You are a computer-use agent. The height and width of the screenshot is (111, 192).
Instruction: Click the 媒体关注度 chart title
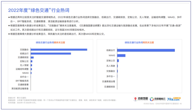click(50, 42)
